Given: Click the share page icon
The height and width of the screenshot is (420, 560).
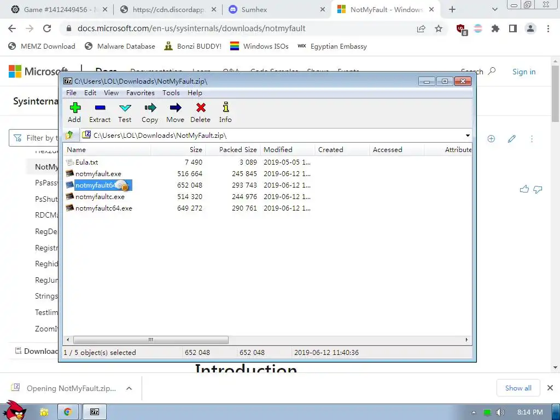Looking at the screenshot, I should 421,28.
